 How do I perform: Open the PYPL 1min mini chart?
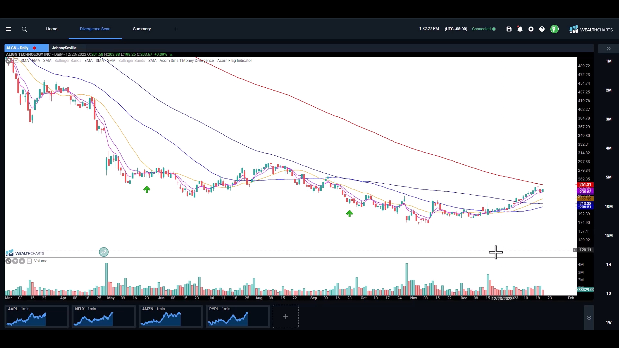click(238, 316)
